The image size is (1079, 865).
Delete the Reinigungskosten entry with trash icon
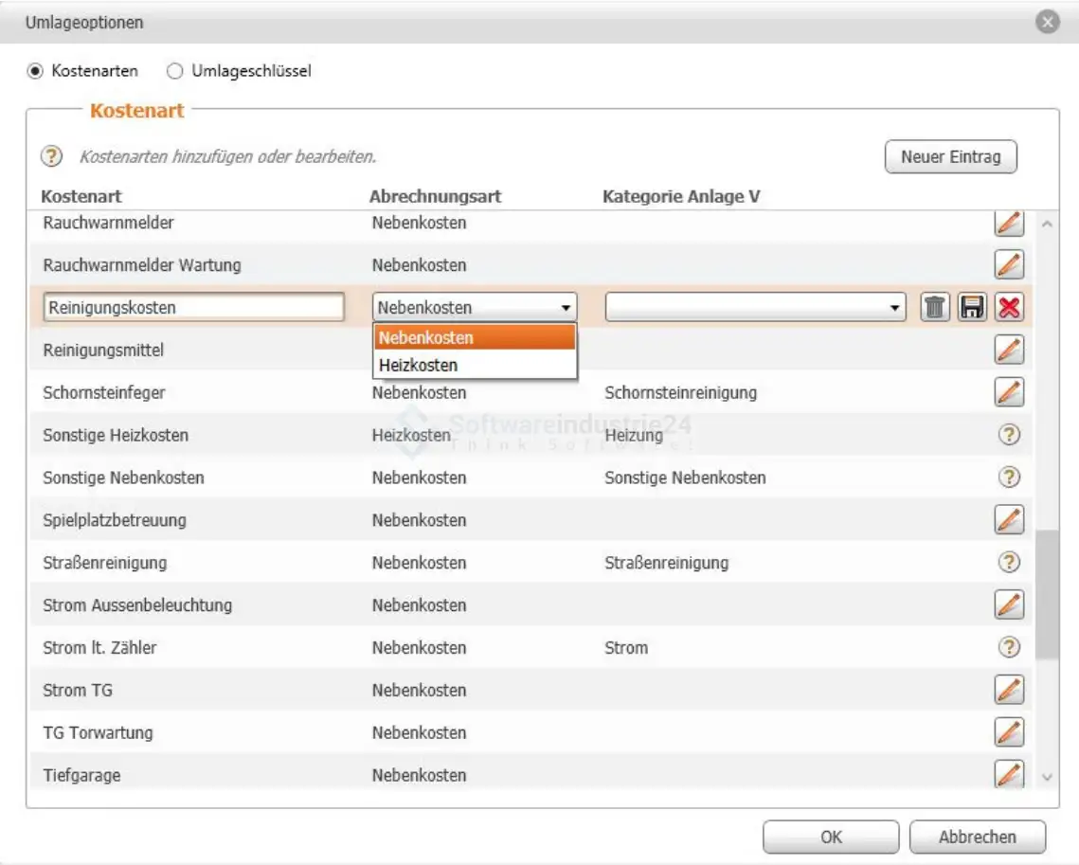pyautogui.click(x=935, y=307)
